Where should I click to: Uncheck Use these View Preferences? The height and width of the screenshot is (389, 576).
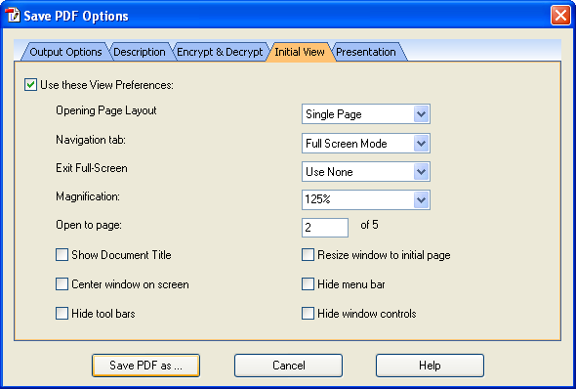[x=30, y=85]
